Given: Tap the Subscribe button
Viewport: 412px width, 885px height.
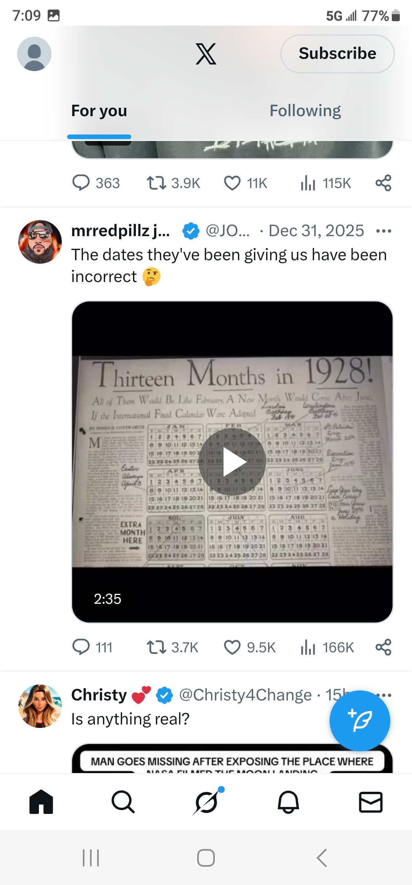Looking at the screenshot, I should [337, 54].
